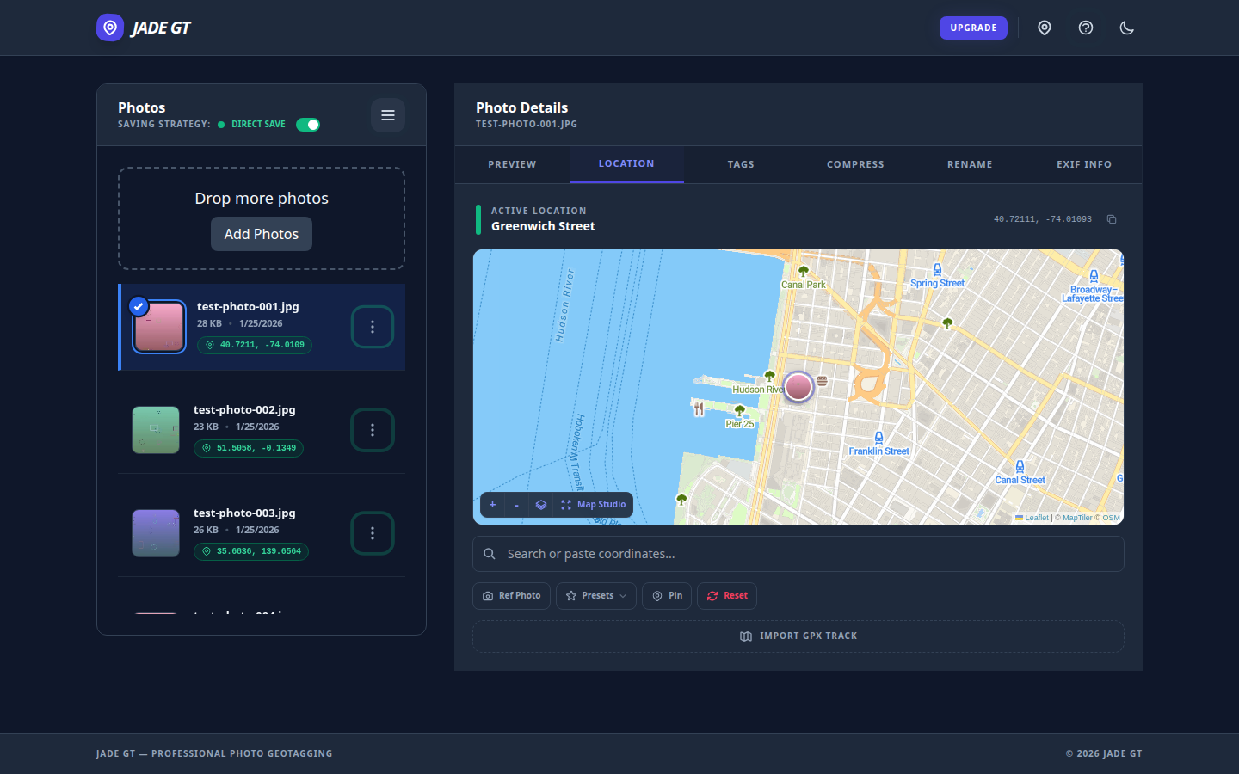Deselect the checkmark on test-photo-001.jpg

pyautogui.click(x=139, y=306)
